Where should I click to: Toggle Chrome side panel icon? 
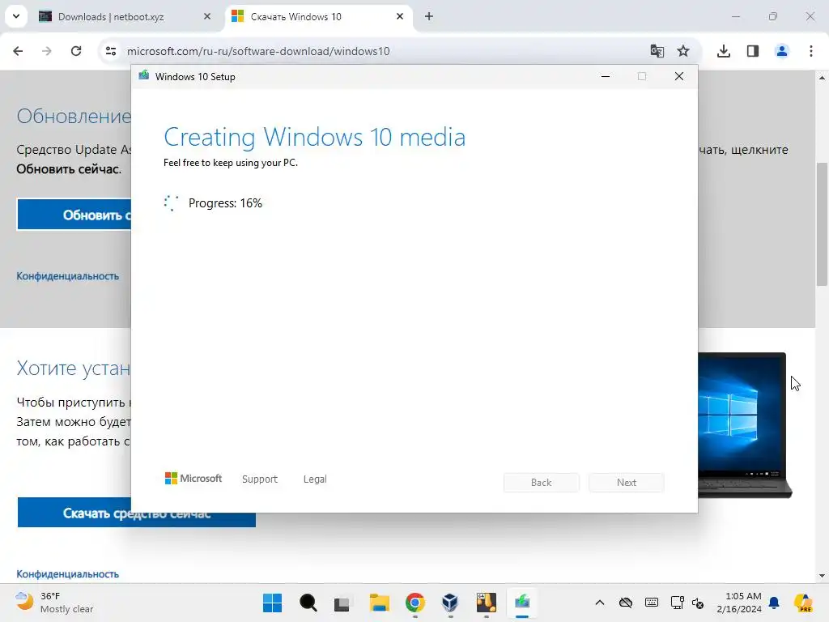753,51
